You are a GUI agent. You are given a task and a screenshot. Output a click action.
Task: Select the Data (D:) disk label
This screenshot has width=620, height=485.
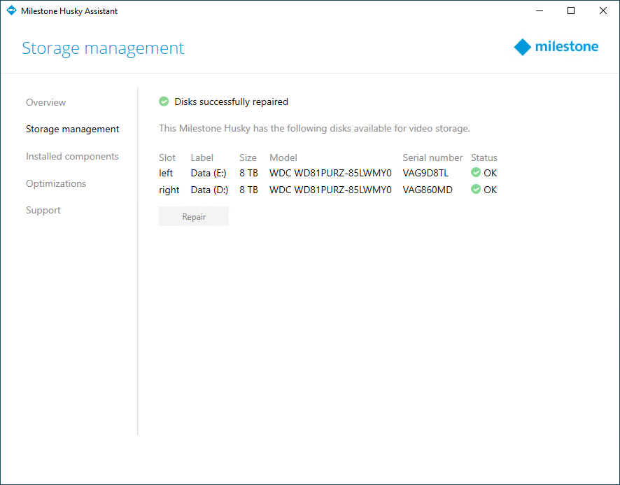209,190
